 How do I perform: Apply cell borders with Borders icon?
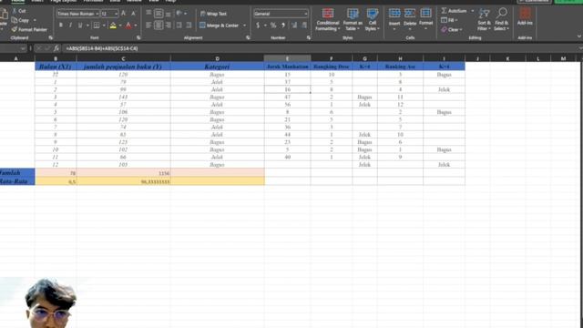97,26
